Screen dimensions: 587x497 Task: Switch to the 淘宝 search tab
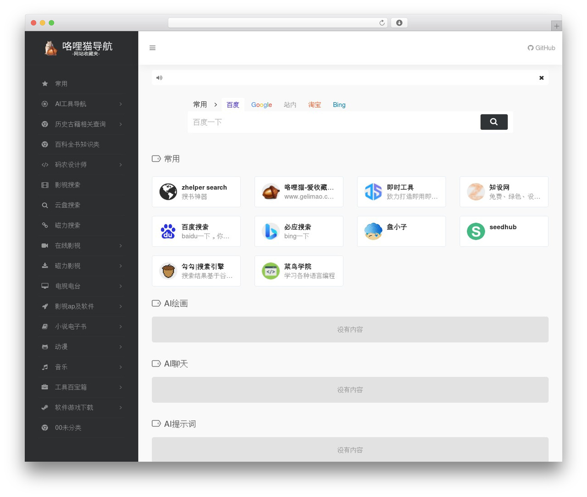coord(315,105)
